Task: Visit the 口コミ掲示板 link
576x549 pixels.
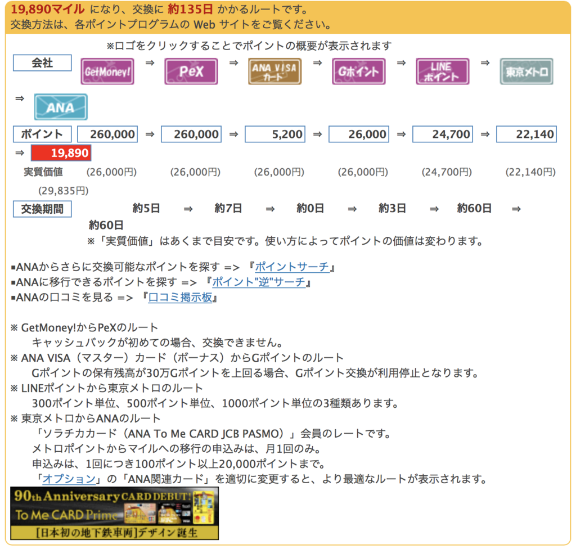Action: (180, 298)
